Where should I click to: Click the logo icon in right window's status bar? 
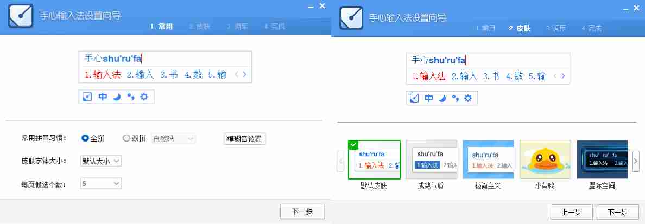click(414, 98)
